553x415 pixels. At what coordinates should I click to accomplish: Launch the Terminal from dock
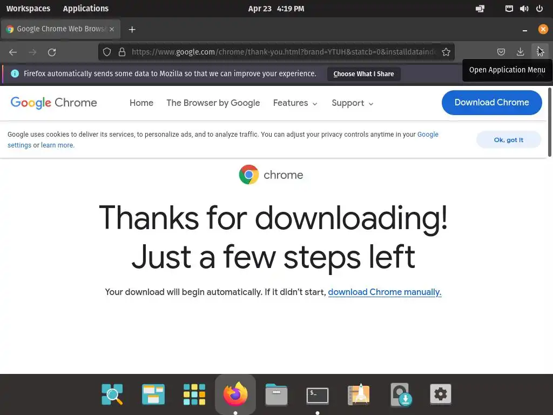coord(318,395)
